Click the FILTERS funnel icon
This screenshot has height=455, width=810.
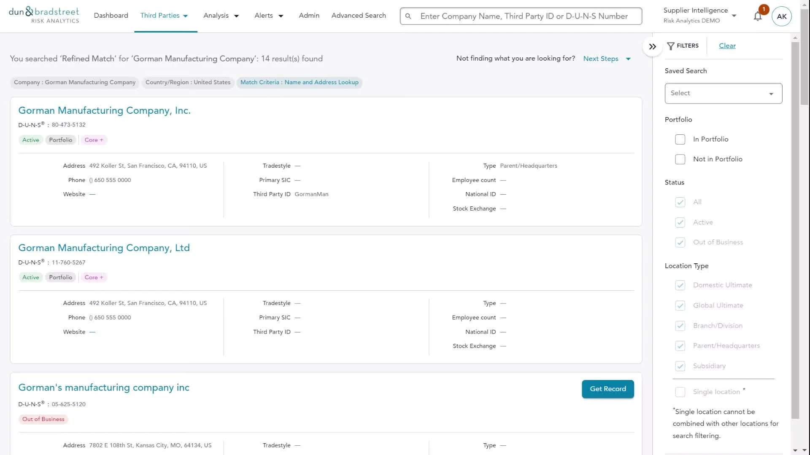[x=671, y=46]
